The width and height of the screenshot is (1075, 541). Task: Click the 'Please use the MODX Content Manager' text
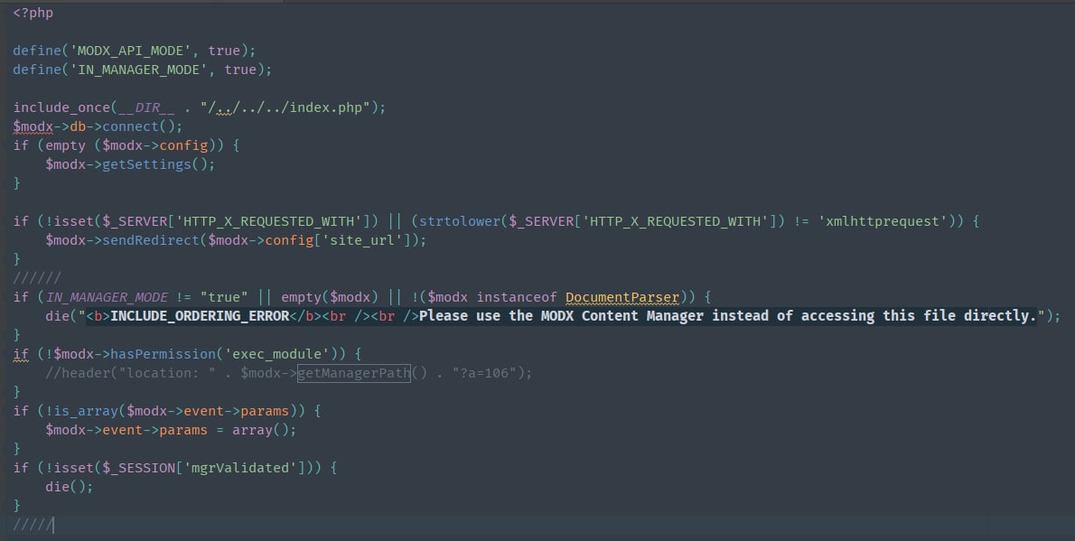(562, 316)
